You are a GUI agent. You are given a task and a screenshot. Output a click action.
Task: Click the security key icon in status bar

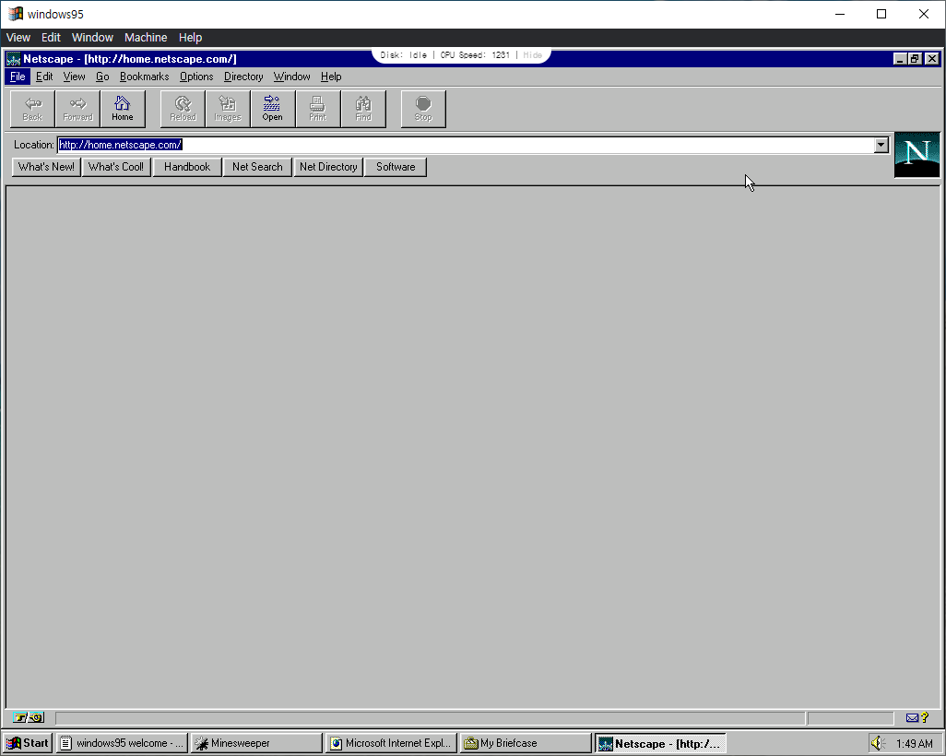pos(29,717)
